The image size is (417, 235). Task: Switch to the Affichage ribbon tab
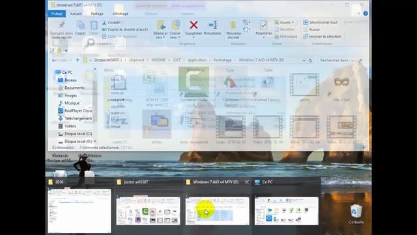coord(120,14)
